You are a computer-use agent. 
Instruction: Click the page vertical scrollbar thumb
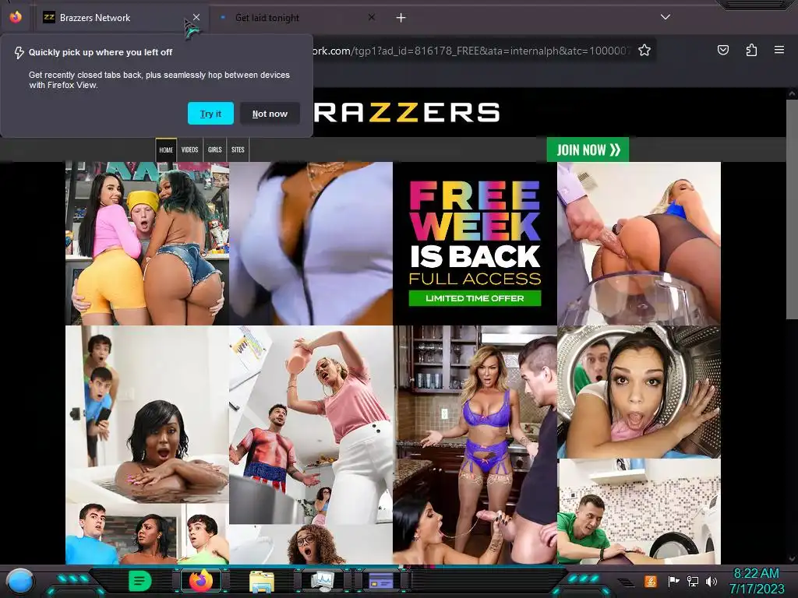[792, 209]
